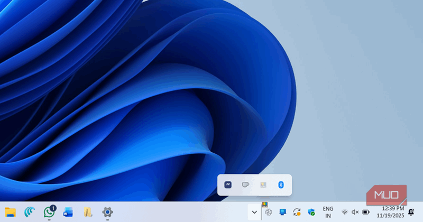Open Microsoft Word from the taskbar
The width and height of the screenshot is (423, 222).
tap(68, 212)
